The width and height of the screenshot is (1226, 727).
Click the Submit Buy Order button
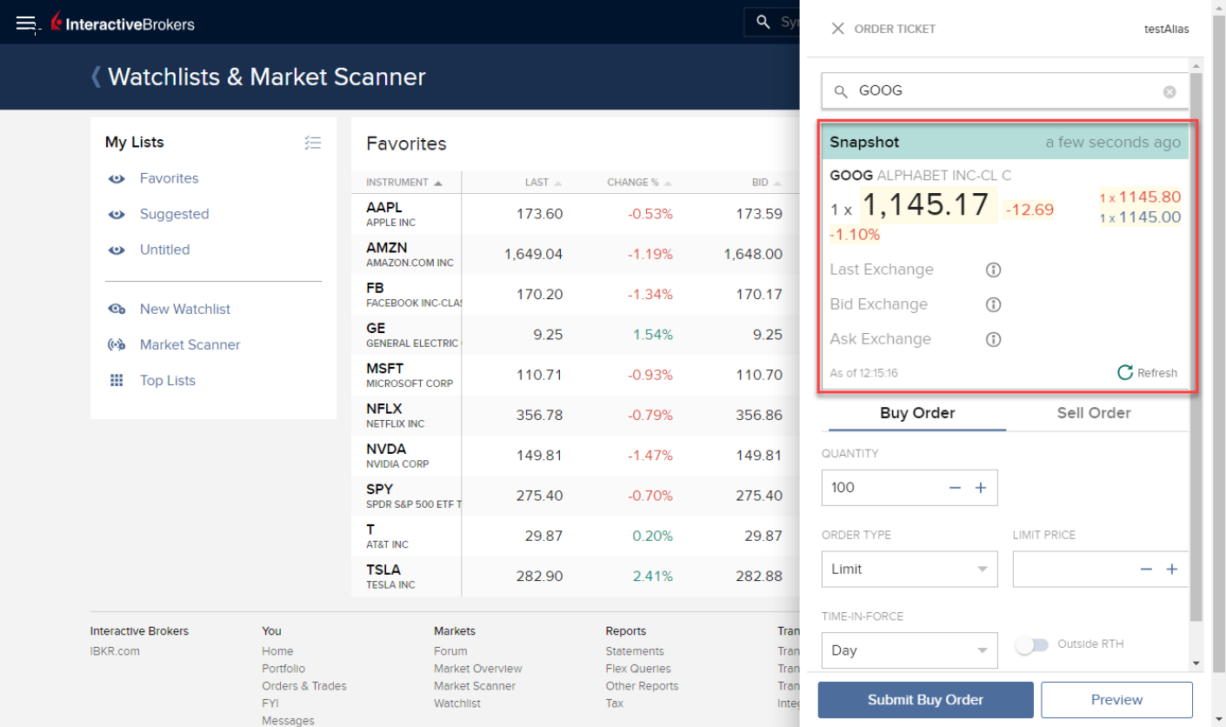click(x=925, y=700)
